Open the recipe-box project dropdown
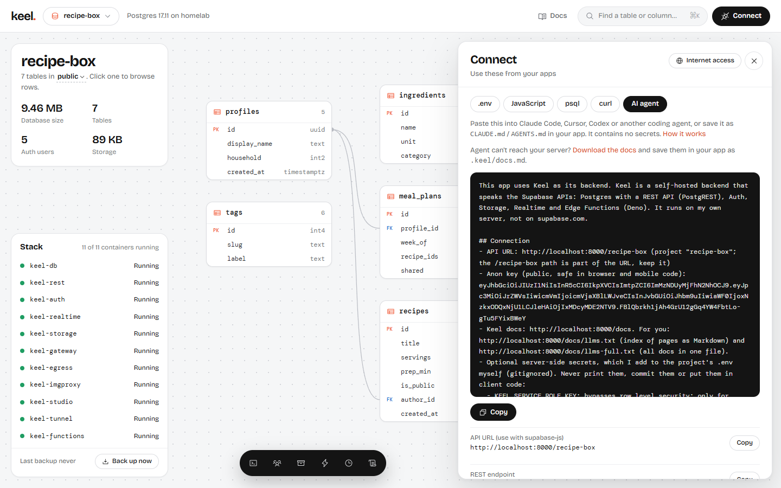 point(81,16)
